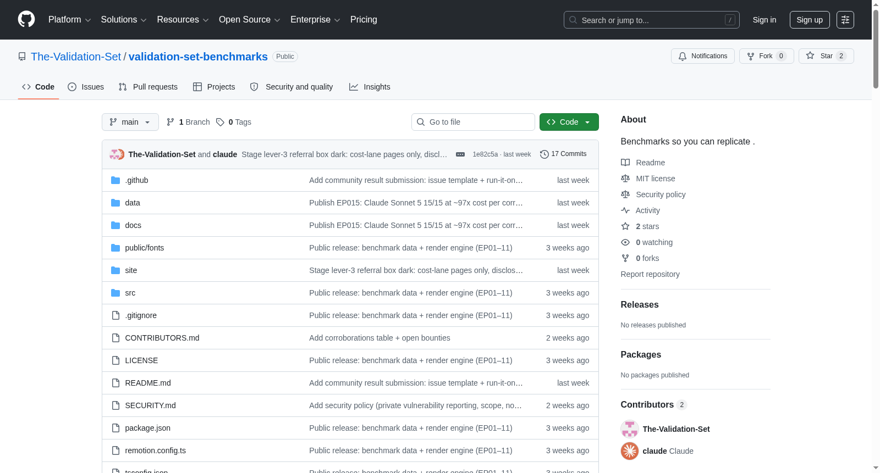Screen dimensions: 880x473
Task: Click the scale icon beside MIT license
Action: click(625, 179)
